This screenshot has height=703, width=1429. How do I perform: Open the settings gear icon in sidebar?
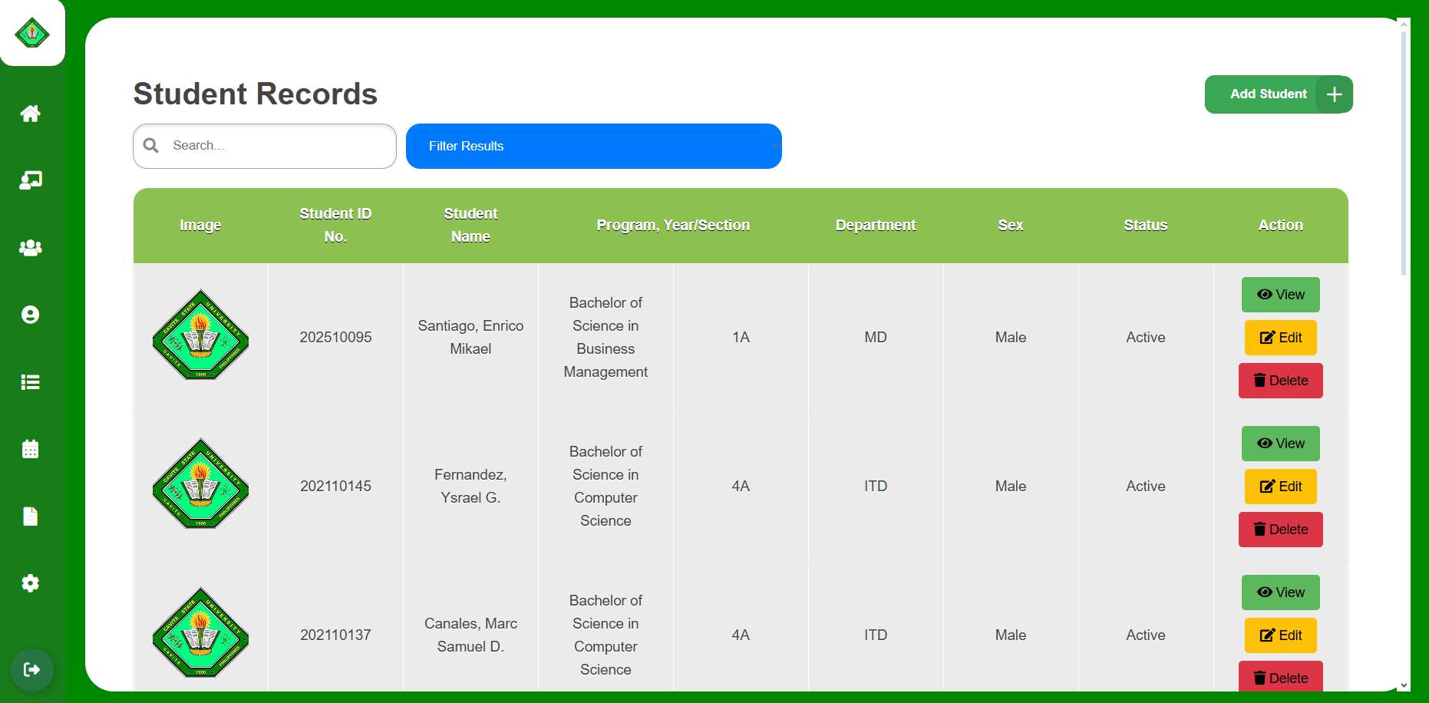click(31, 583)
